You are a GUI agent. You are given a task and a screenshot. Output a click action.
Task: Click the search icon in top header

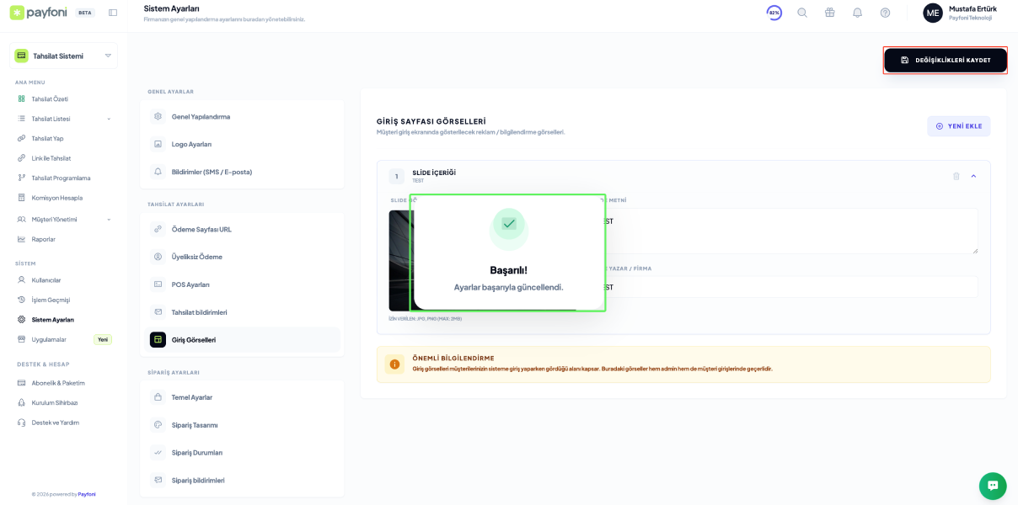click(x=802, y=13)
